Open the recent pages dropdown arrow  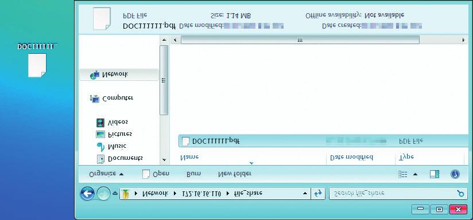point(115,194)
